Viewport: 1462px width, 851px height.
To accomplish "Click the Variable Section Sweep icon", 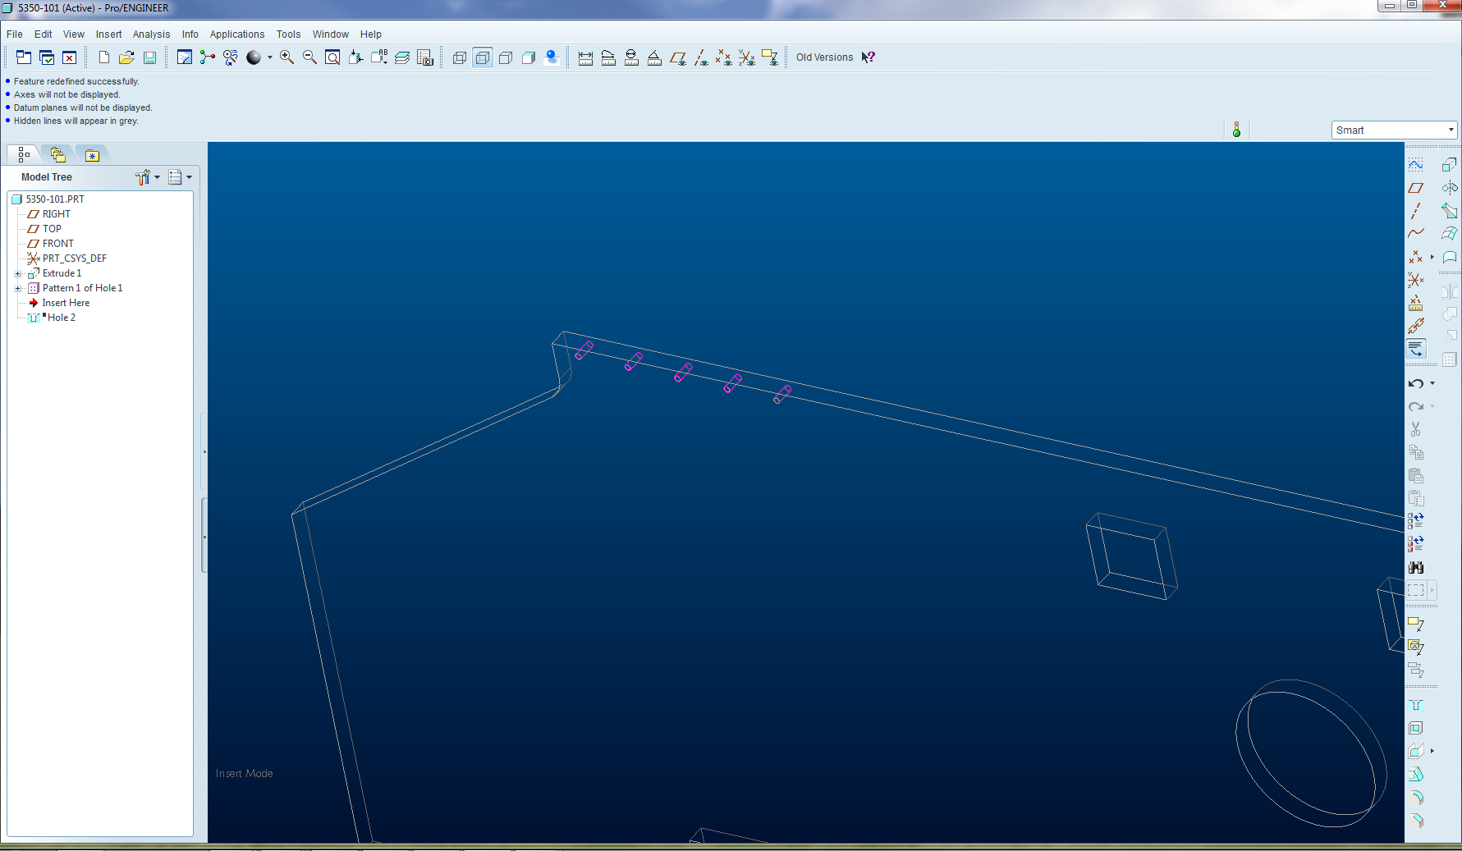I will pos(1450,211).
